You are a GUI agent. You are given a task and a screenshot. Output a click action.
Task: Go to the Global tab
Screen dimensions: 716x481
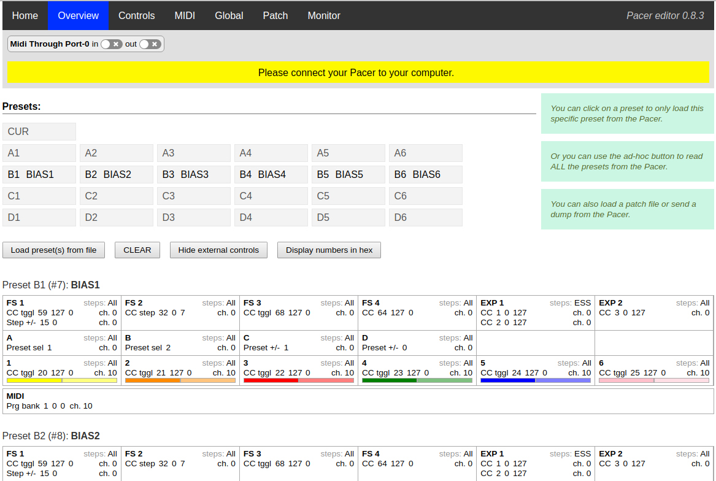click(x=229, y=15)
